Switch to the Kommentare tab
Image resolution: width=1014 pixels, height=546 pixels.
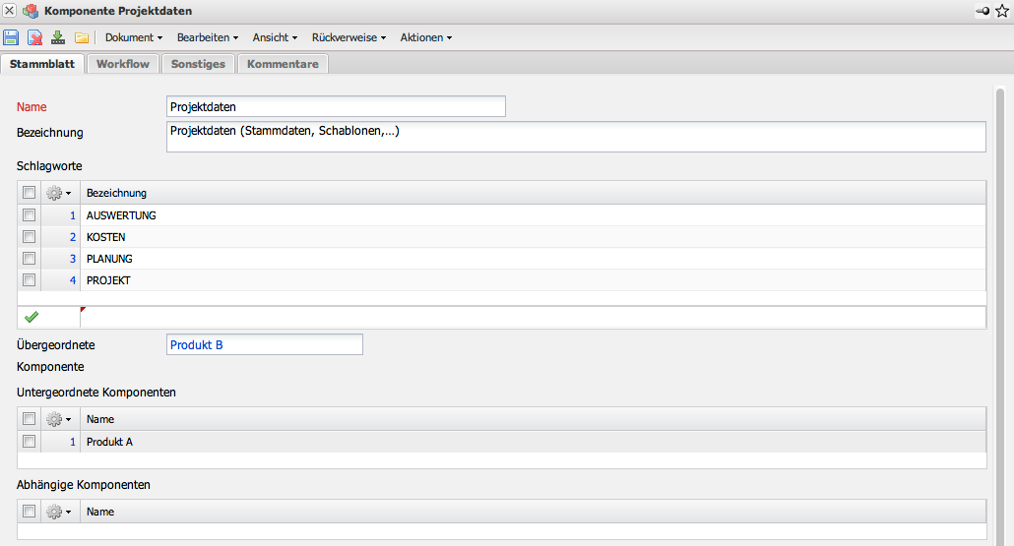pos(283,64)
